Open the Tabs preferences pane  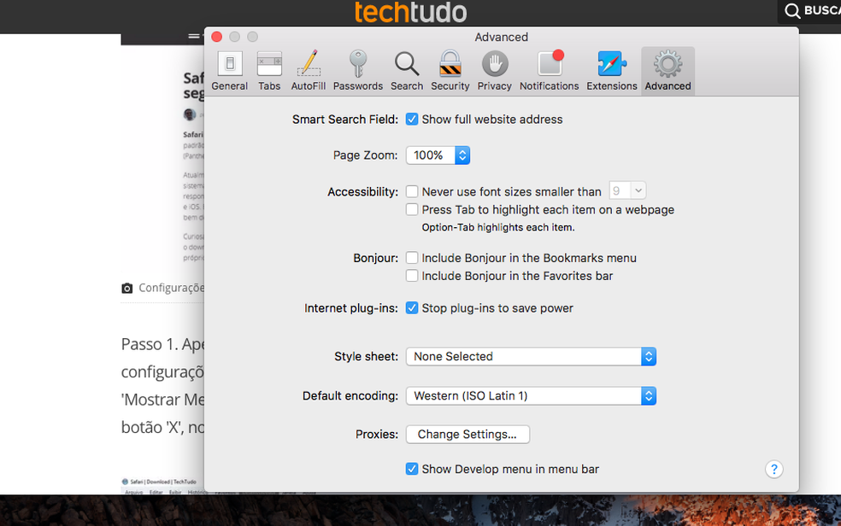coord(269,71)
